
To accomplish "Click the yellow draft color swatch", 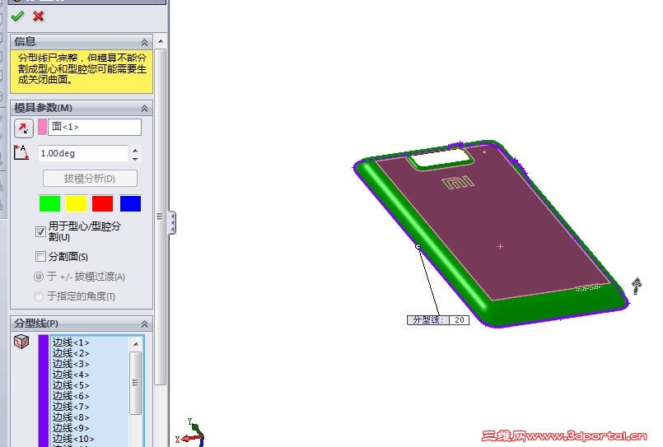I will (x=77, y=203).
